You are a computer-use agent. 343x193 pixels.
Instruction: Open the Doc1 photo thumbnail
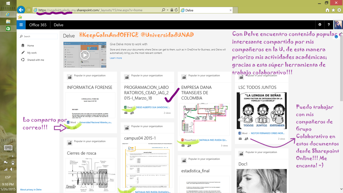[262, 181]
